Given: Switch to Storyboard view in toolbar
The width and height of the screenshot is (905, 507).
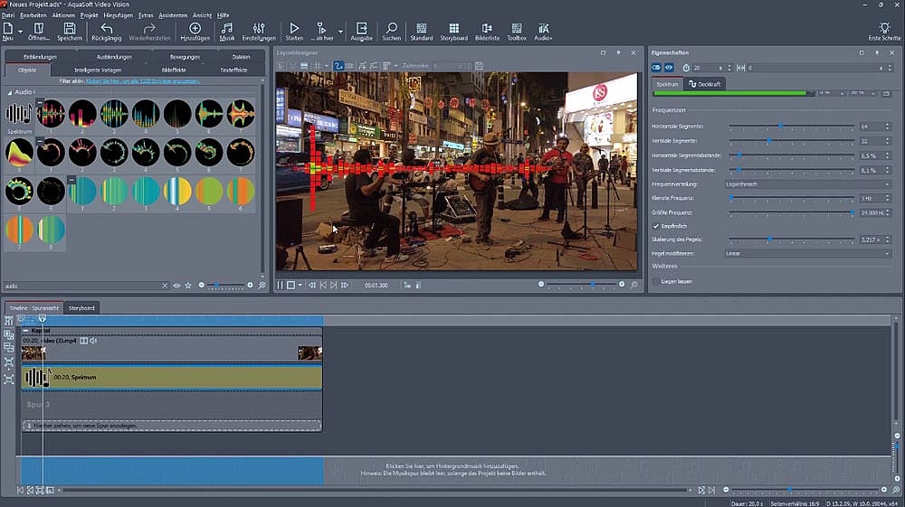Looking at the screenshot, I should tap(453, 29).
